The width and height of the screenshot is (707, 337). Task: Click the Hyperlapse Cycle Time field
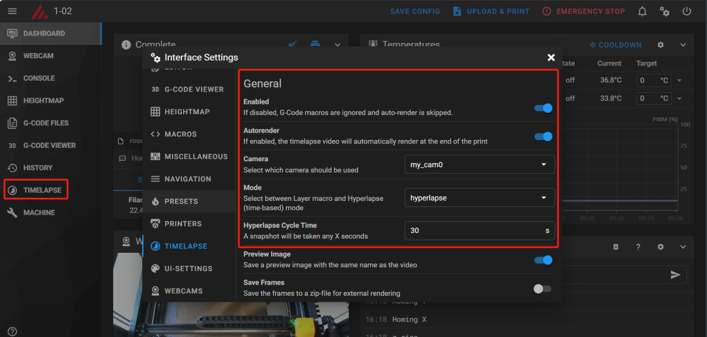coord(480,230)
